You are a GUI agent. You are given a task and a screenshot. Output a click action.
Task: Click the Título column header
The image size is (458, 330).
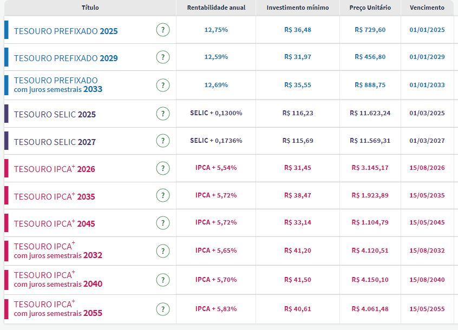(90, 8)
